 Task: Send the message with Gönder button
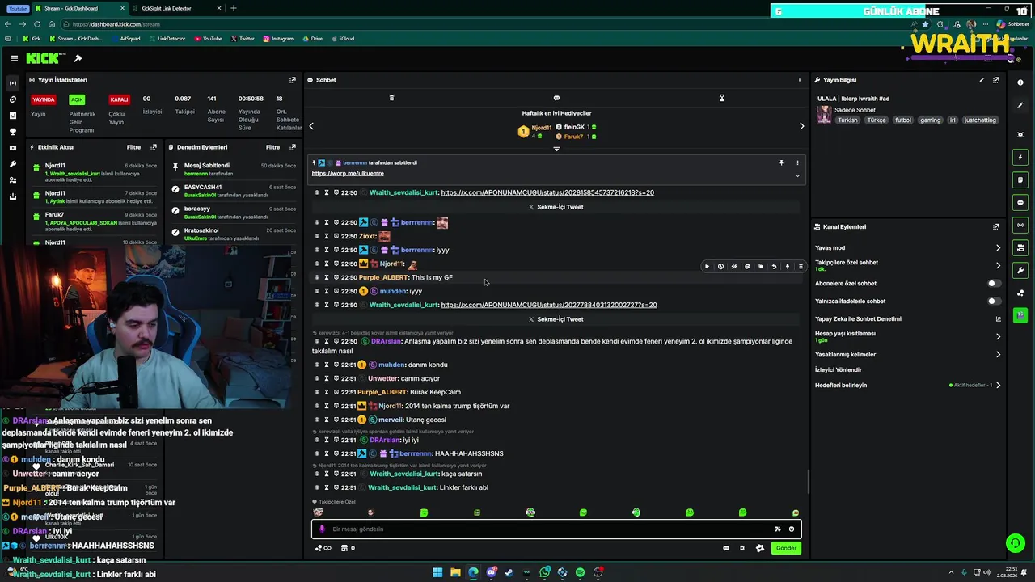click(786, 548)
